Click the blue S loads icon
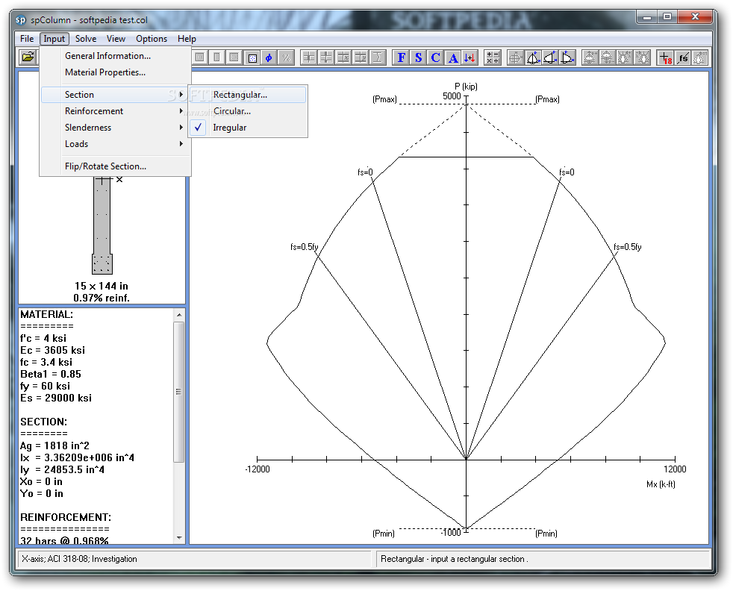The height and width of the screenshot is (591, 733). click(419, 57)
